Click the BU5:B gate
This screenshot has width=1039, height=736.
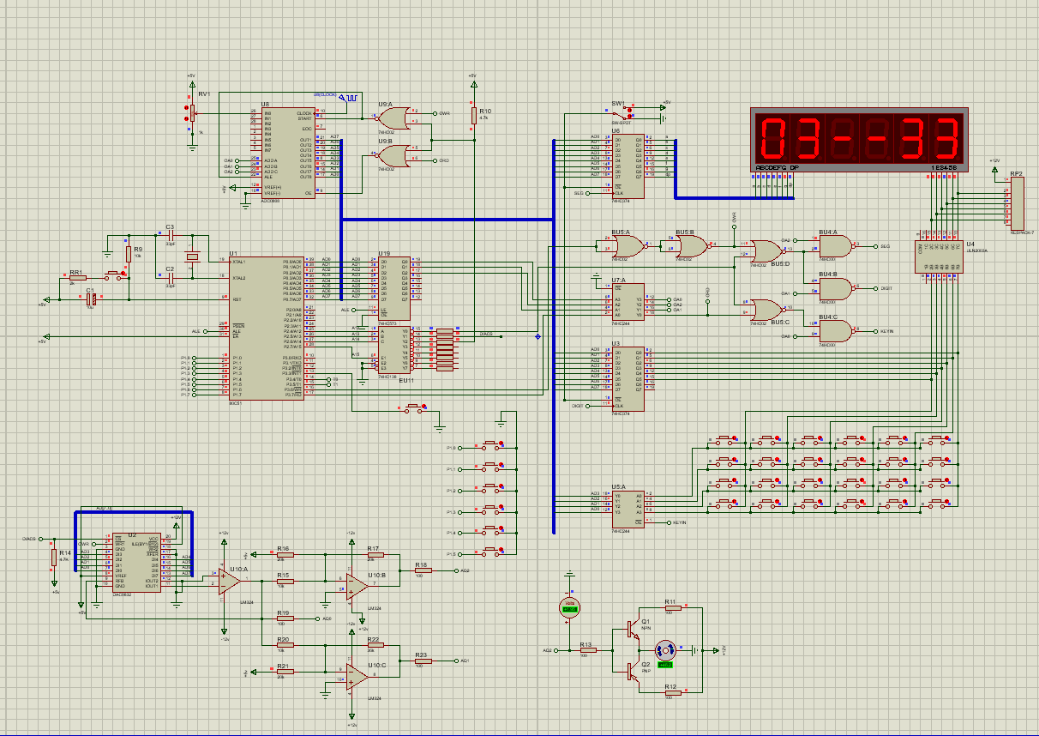pos(693,246)
